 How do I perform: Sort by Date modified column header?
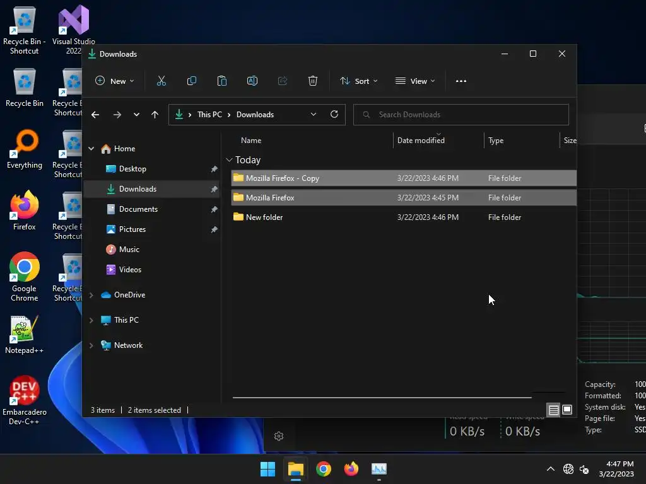click(x=421, y=141)
